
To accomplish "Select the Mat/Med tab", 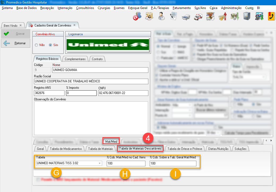I will point(111,141).
